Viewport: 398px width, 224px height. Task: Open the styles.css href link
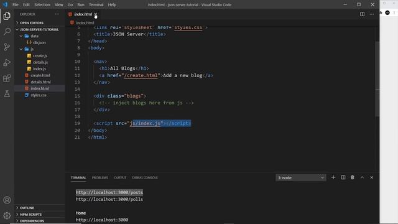click(x=188, y=27)
